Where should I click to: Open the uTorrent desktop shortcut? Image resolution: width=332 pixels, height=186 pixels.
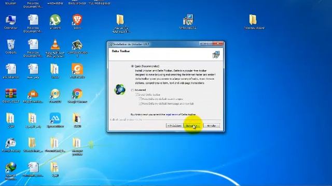[55, 22]
